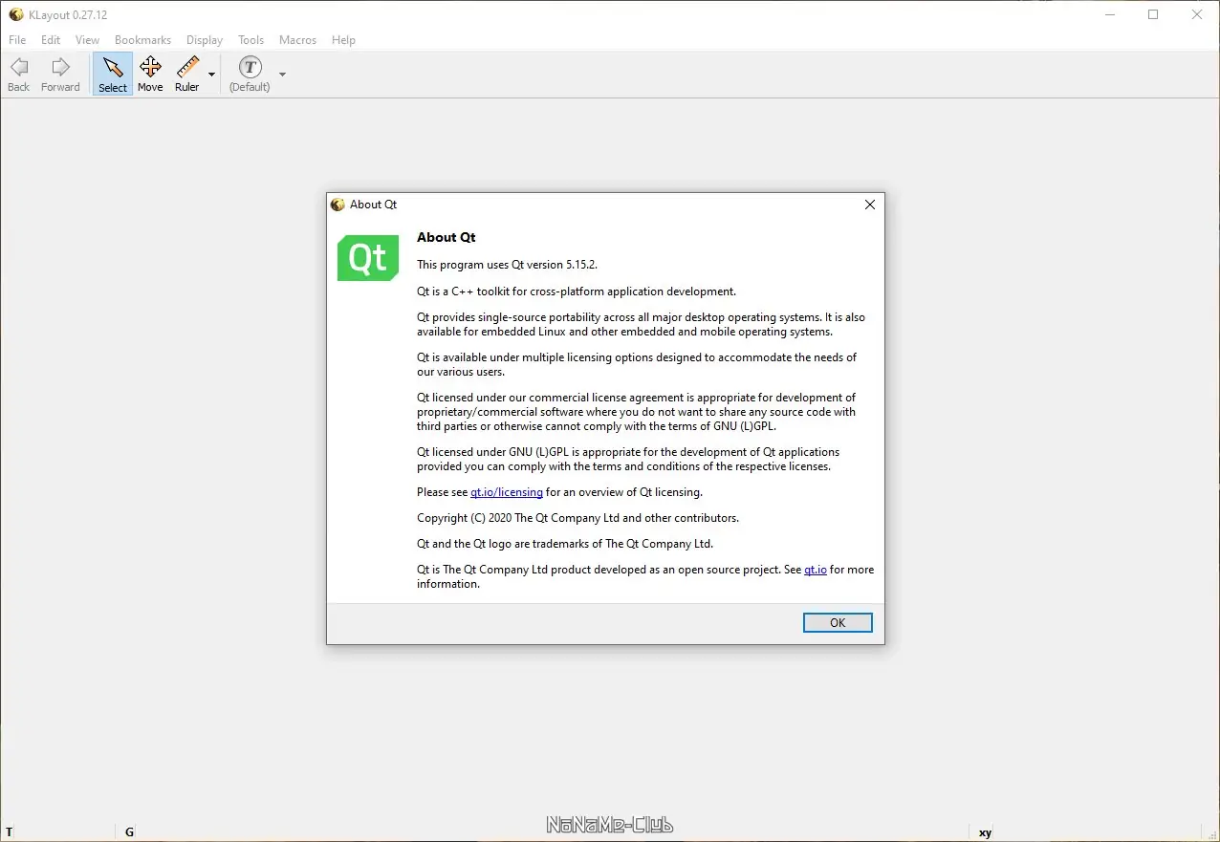This screenshot has width=1220, height=842.
Task: Open the File menu
Action: pyautogui.click(x=17, y=40)
